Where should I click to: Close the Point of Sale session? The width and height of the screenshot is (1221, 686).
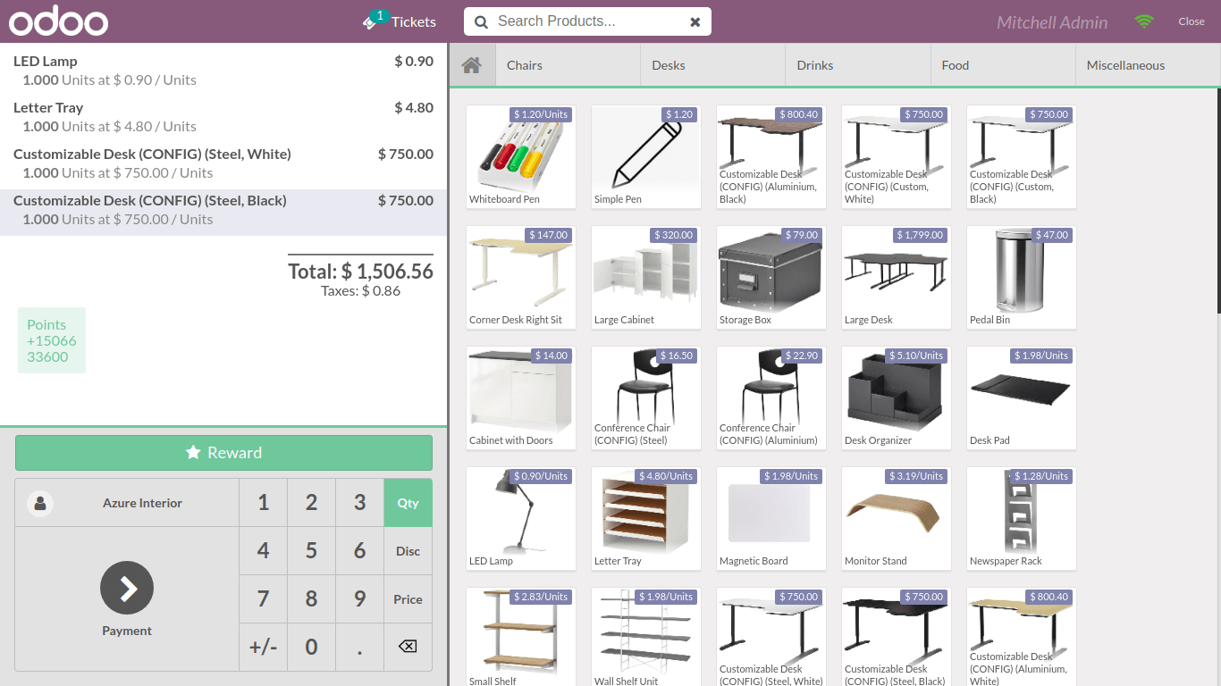click(1192, 21)
